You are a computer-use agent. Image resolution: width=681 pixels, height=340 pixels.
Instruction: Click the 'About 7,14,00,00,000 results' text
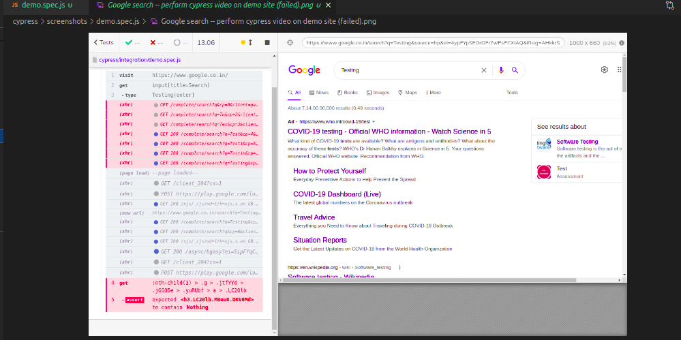[335, 108]
